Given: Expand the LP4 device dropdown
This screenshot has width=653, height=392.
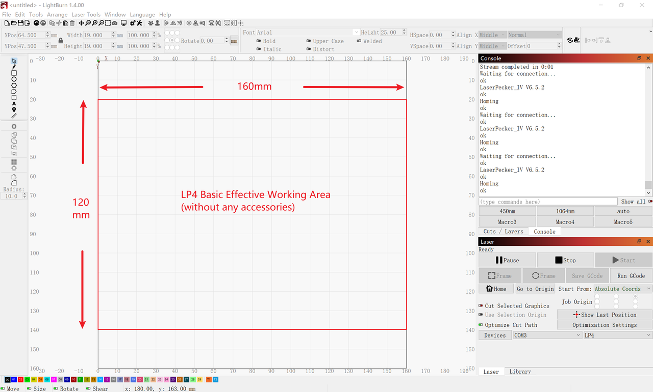Looking at the screenshot, I should point(617,335).
